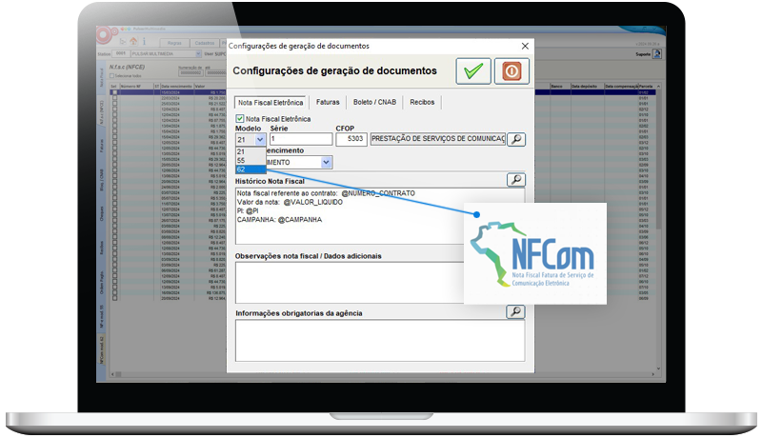This screenshot has width=762, height=438.
Task: Select the Ordem Pagto. side tab
Action: [102, 282]
